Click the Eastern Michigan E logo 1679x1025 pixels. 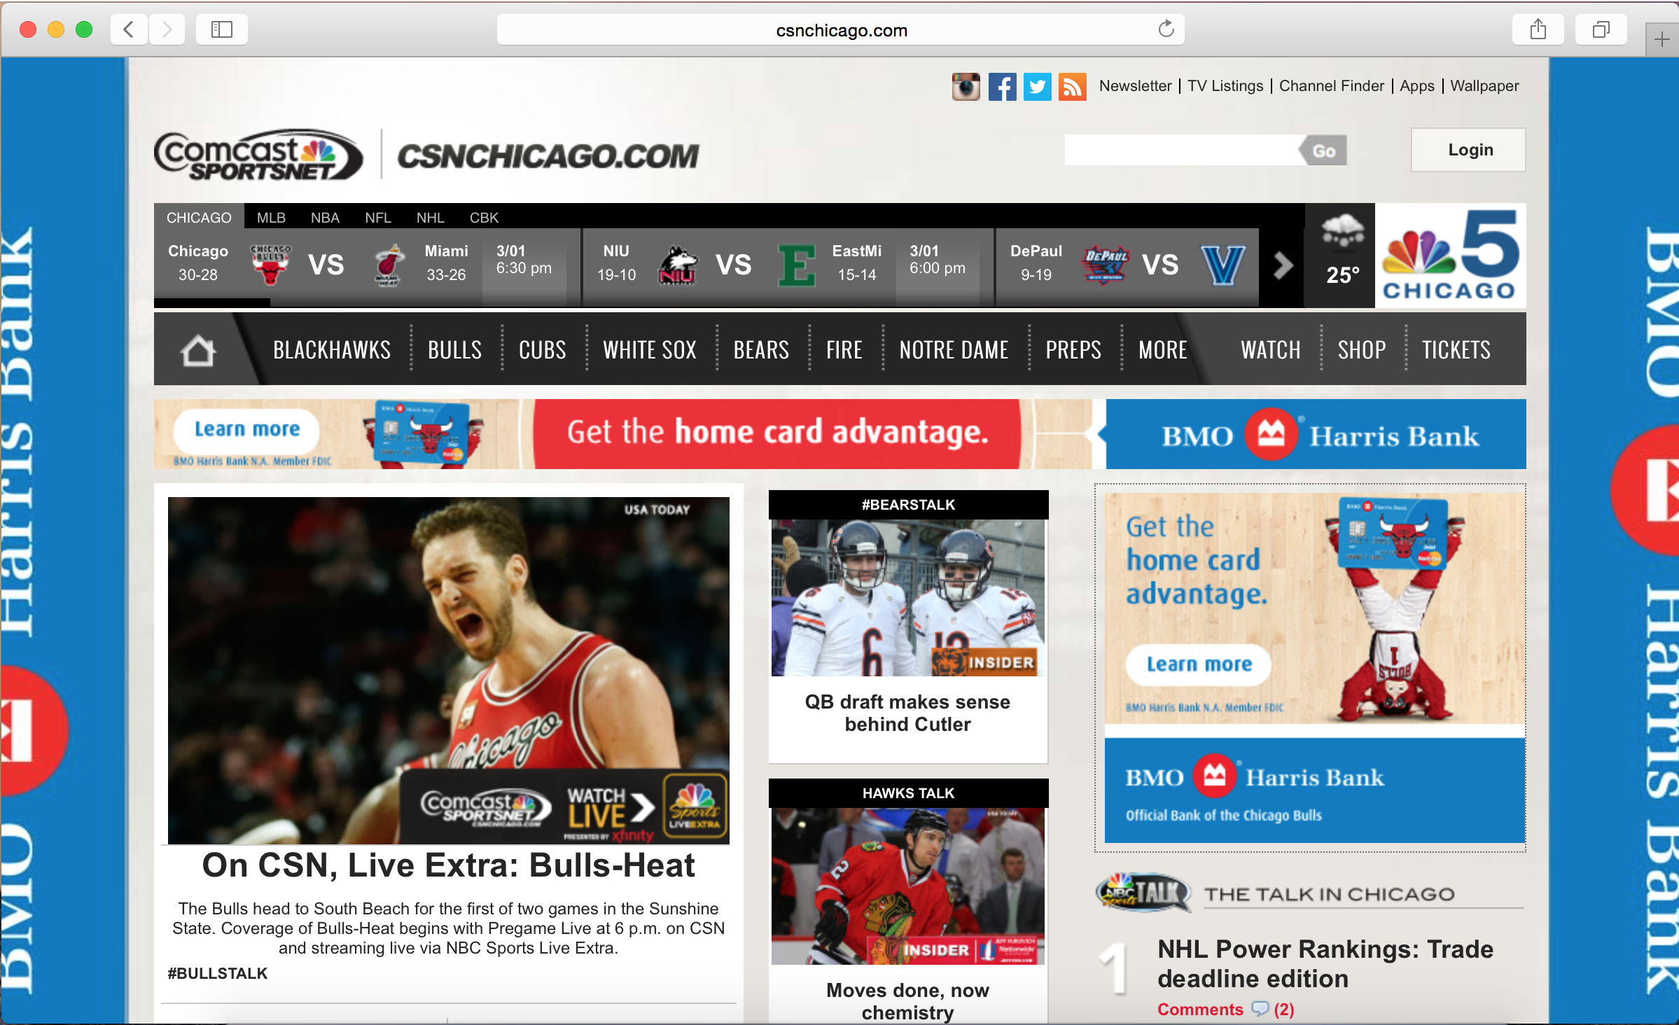point(797,265)
